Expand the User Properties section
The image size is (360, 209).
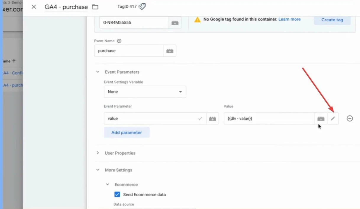(98, 153)
